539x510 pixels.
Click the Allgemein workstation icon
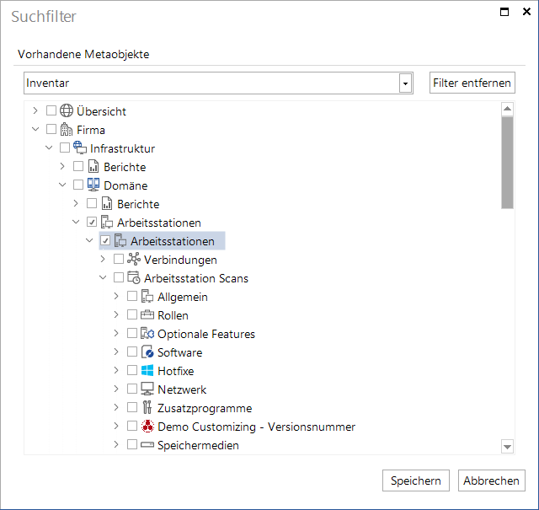coord(147,296)
